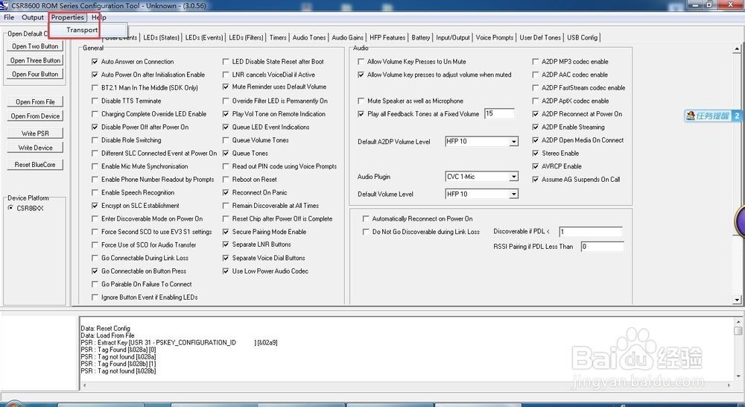Open the File menu
This screenshot has height=407, width=745.
tap(9, 17)
